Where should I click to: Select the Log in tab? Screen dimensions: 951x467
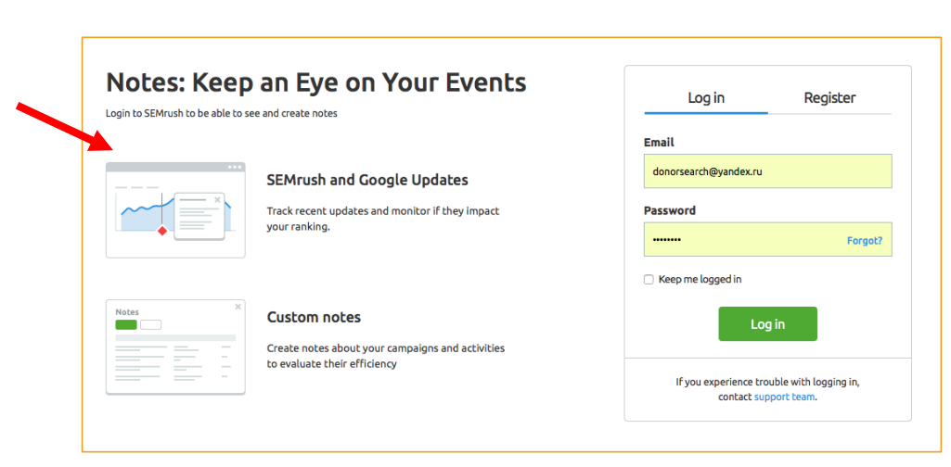[706, 98]
